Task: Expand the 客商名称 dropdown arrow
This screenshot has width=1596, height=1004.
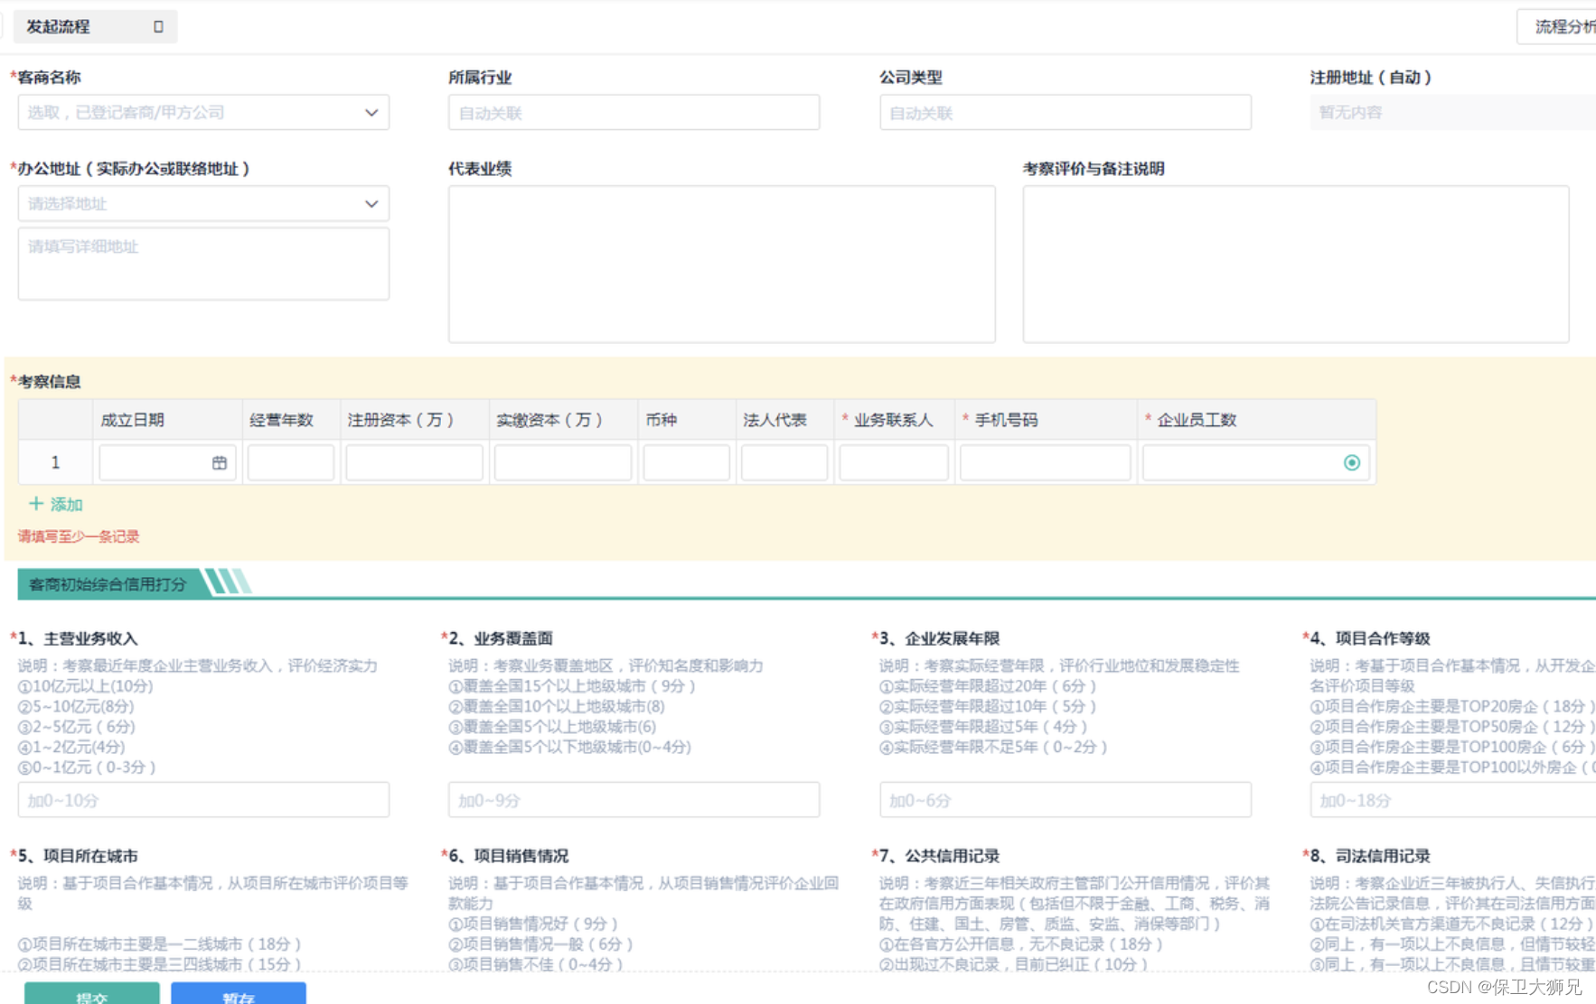Action: point(371,113)
